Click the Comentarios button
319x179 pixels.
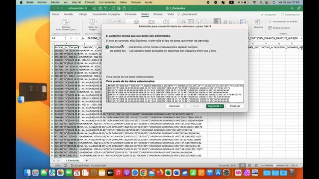pos(290,14)
